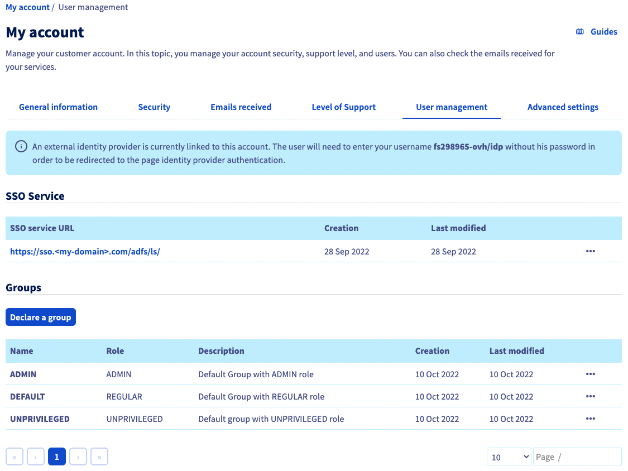Viewport: 628px width, 471px height.
Task: Select the User management tab
Action: pyautogui.click(x=452, y=107)
